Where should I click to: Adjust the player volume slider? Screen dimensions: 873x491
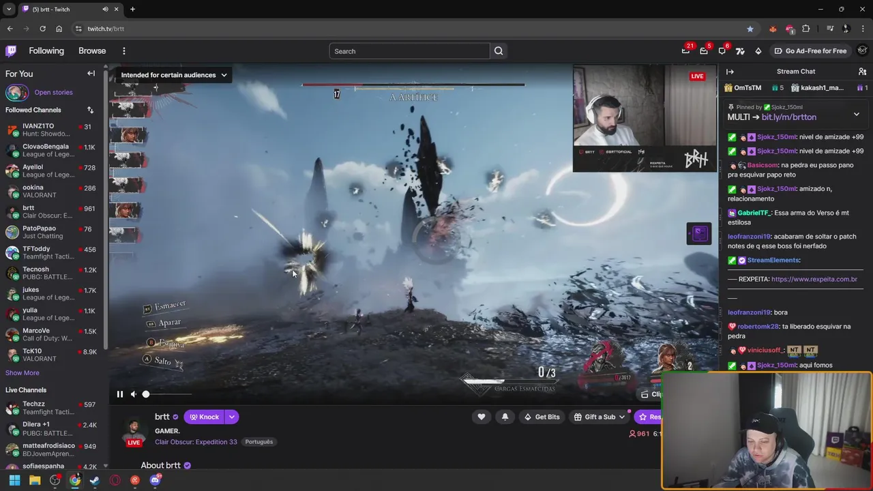click(x=167, y=394)
